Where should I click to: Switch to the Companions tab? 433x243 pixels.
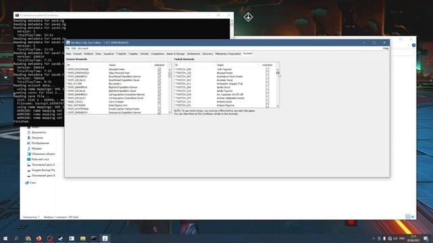158,54
